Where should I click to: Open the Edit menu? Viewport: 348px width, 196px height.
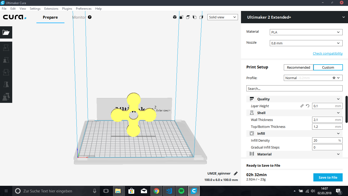pyautogui.click(x=13, y=8)
